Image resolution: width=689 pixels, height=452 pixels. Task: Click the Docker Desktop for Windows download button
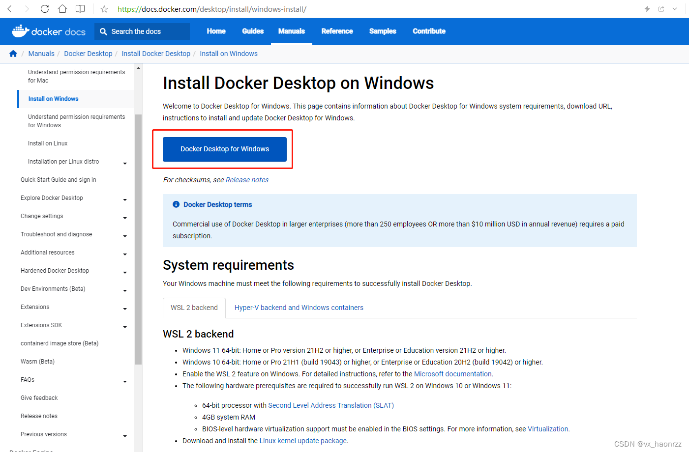pyautogui.click(x=225, y=149)
